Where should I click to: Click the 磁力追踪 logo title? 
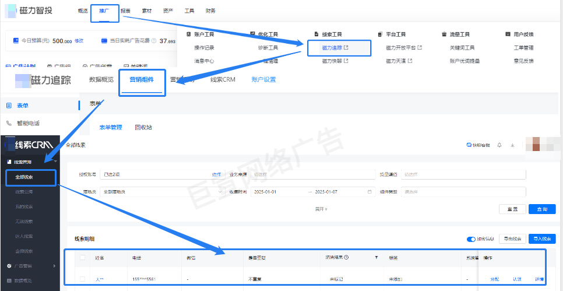pos(44,80)
